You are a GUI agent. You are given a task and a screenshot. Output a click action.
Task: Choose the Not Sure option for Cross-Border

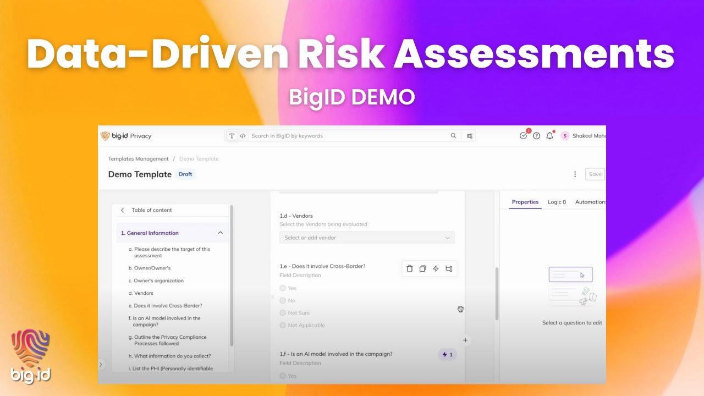click(283, 313)
